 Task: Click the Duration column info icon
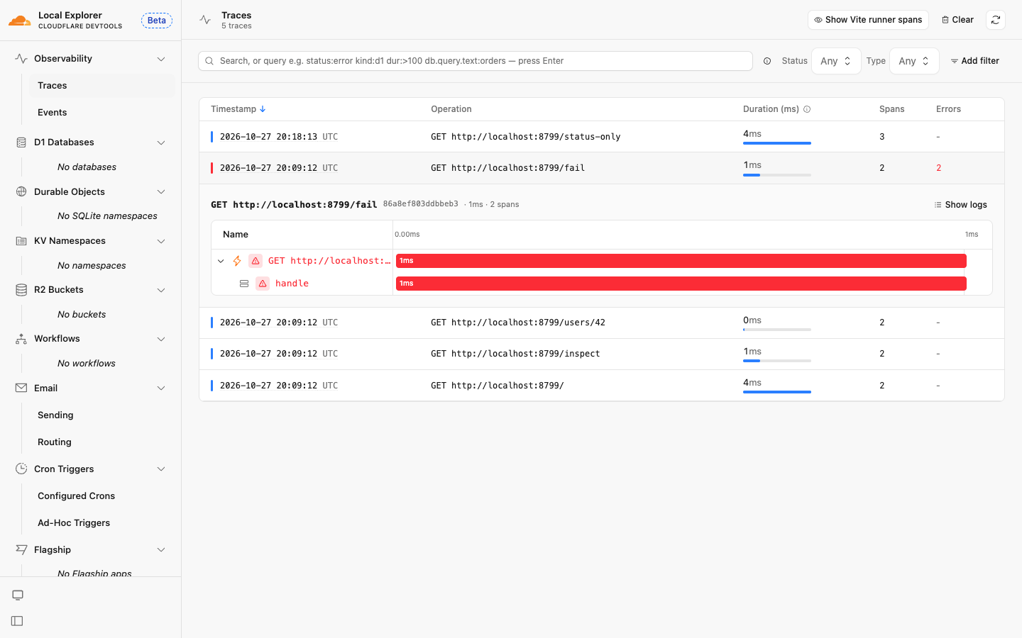807,109
